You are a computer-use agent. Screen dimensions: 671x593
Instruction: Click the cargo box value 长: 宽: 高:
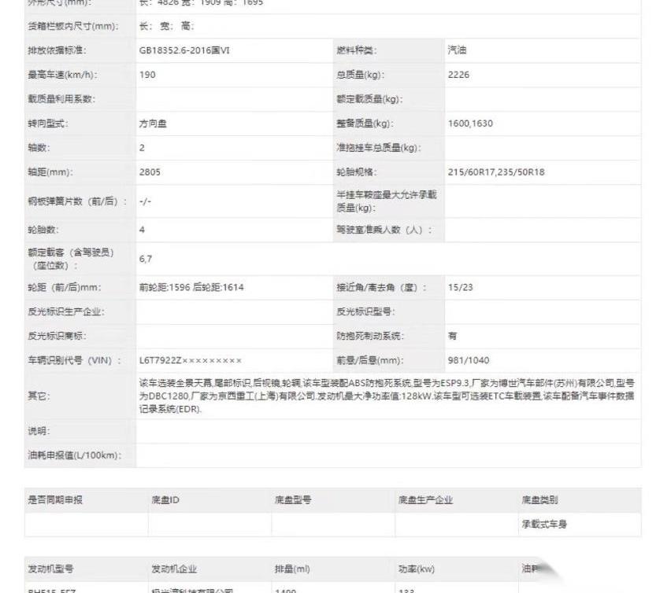tap(167, 26)
